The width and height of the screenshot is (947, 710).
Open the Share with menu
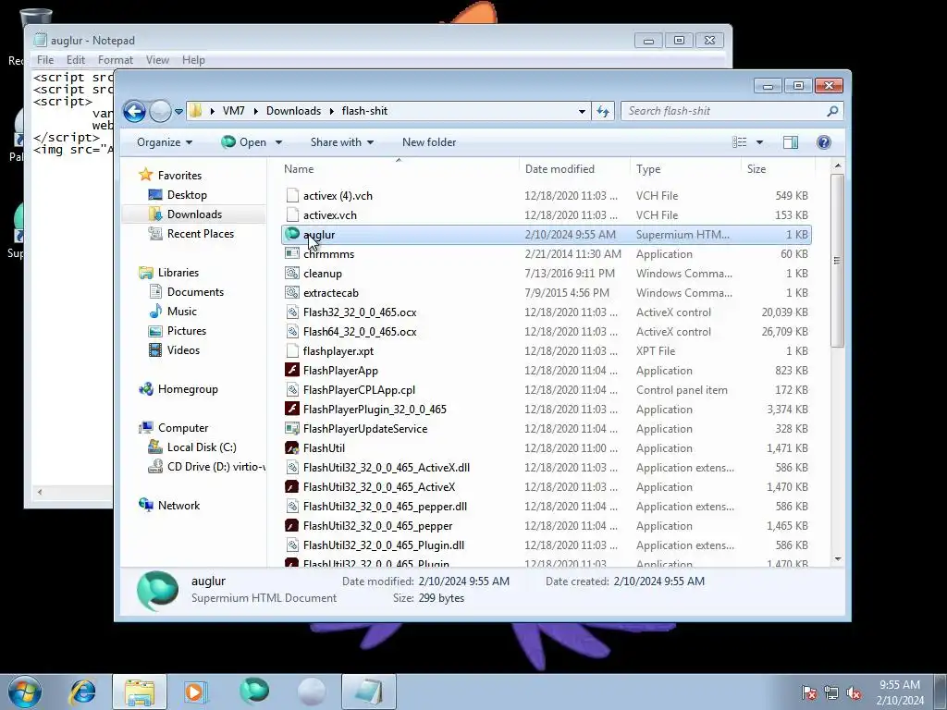pyautogui.click(x=342, y=142)
